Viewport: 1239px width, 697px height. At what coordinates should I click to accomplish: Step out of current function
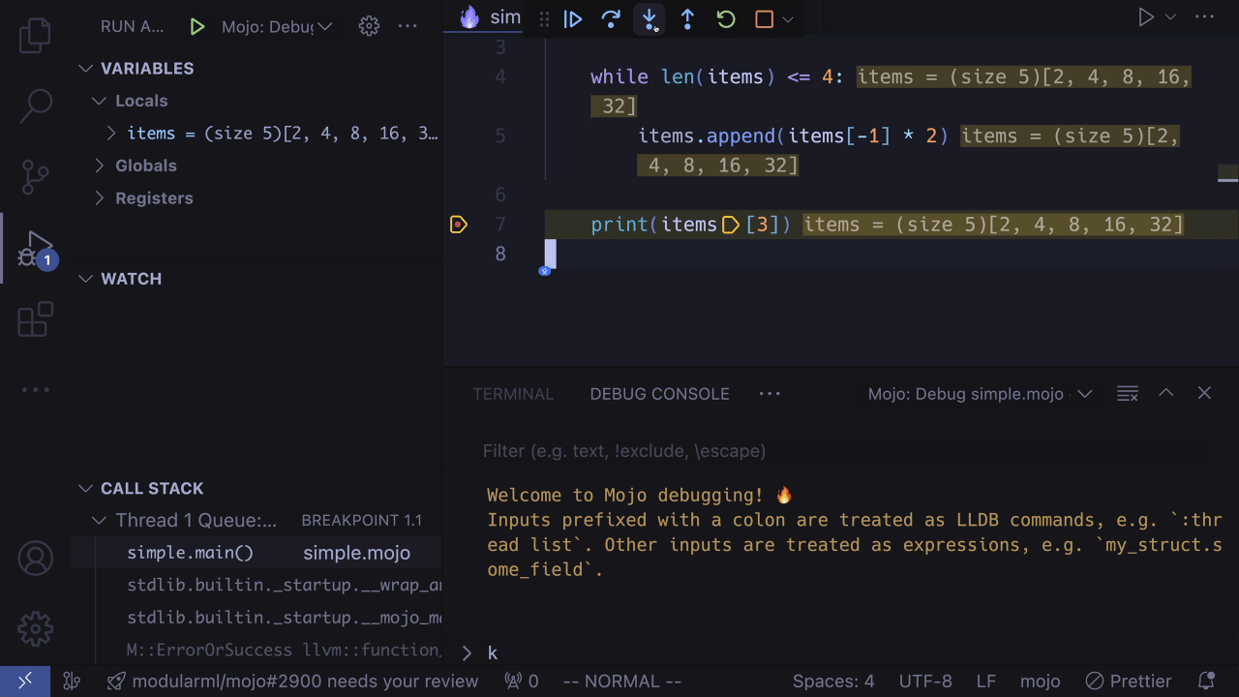[x=687, y=18]
